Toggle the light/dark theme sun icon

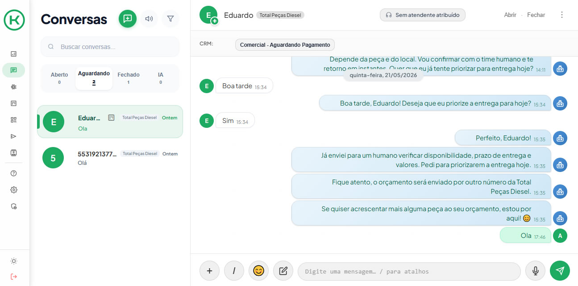click(13, 261)
